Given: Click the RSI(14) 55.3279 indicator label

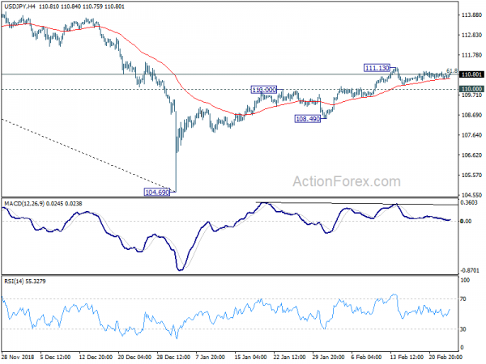Looking at the screenshot, I should (x=25, y=281).
